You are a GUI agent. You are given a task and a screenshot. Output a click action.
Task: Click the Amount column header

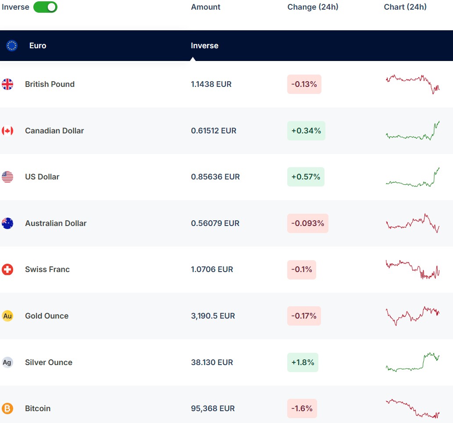point(206,7)
